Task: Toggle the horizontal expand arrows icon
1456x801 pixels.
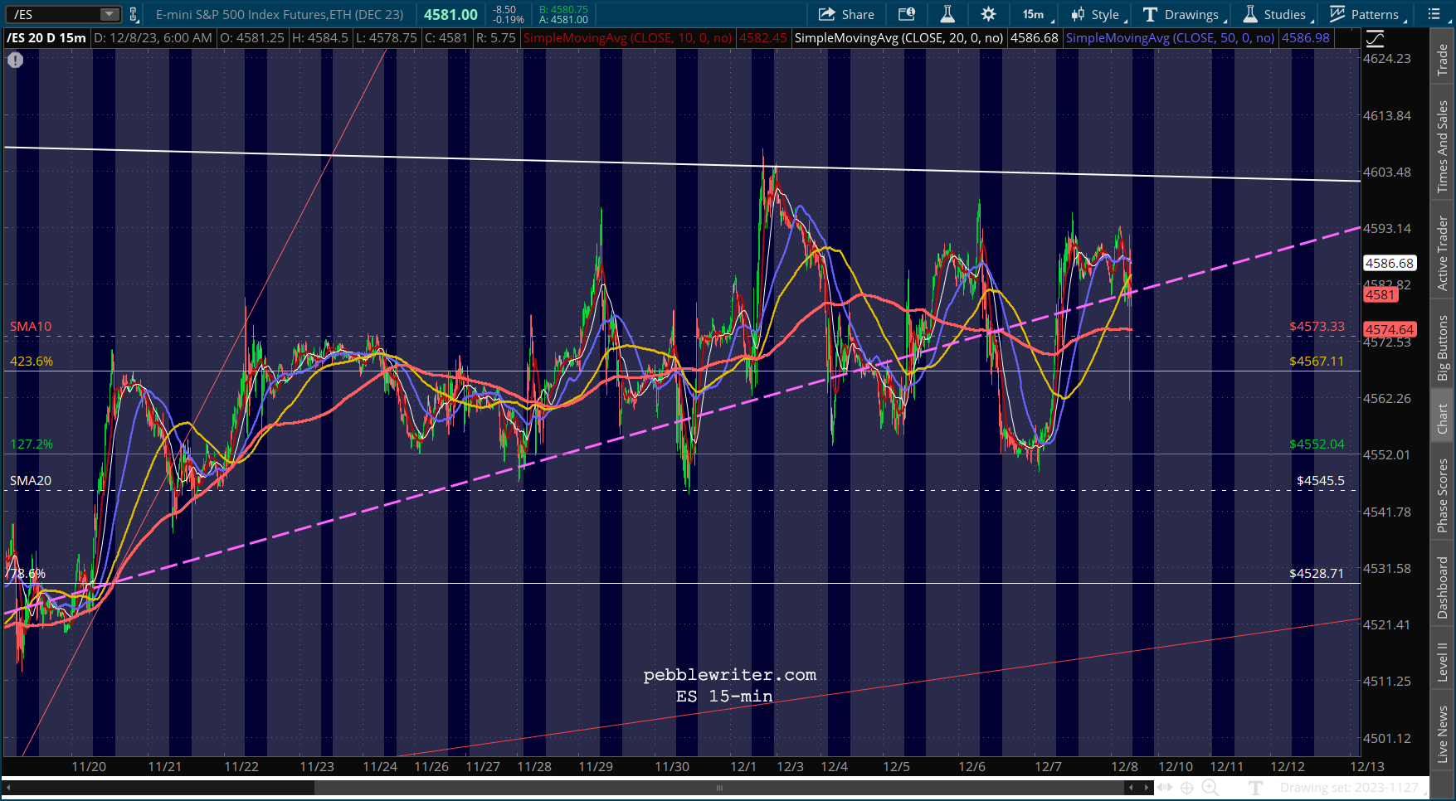Action: pyautogui.click(x=1165, y=788)
